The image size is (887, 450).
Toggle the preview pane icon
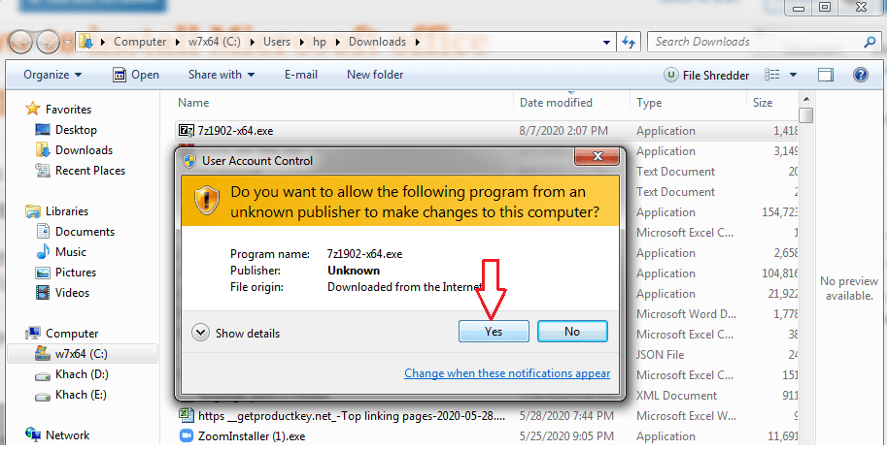826,75
